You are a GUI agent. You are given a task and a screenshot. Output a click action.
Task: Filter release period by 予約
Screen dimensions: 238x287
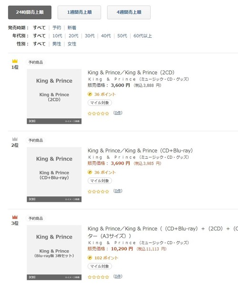[57, 28]
